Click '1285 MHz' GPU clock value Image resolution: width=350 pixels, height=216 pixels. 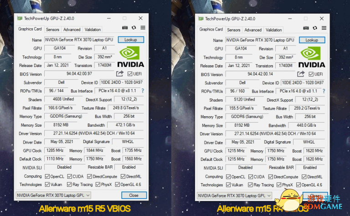[55, 150]
